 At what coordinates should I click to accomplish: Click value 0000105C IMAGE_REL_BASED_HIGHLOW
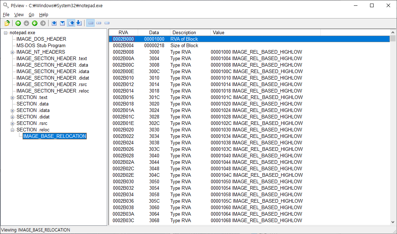point(257,201)
